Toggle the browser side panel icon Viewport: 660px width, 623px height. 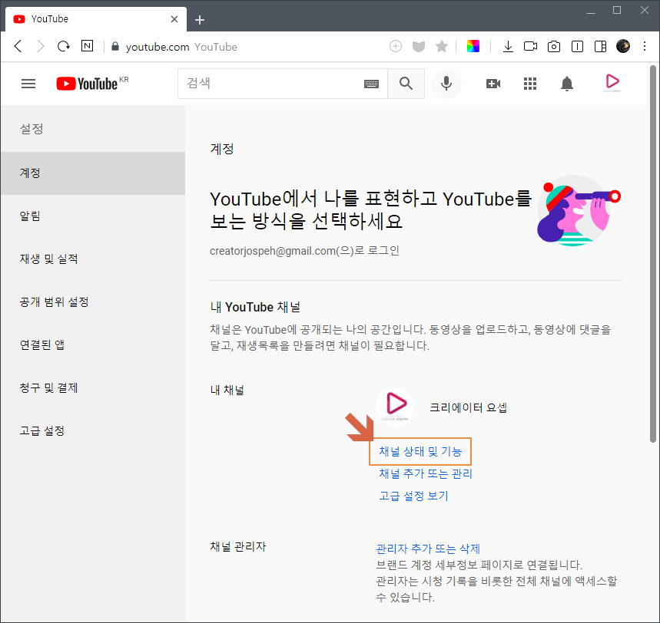coord(600,46)
